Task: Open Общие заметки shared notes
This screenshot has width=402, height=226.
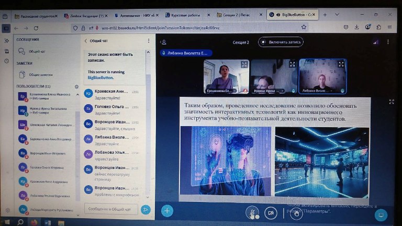Action: (x=40, y=75)
